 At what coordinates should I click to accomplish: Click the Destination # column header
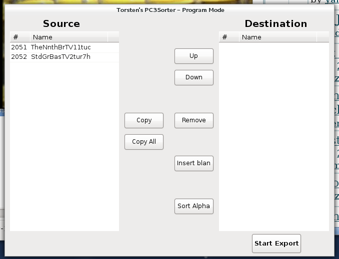coord(228,37)
